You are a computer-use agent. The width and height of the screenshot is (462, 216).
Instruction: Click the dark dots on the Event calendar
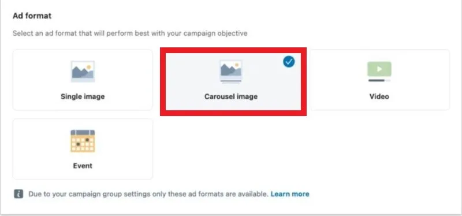pos(82,141)
